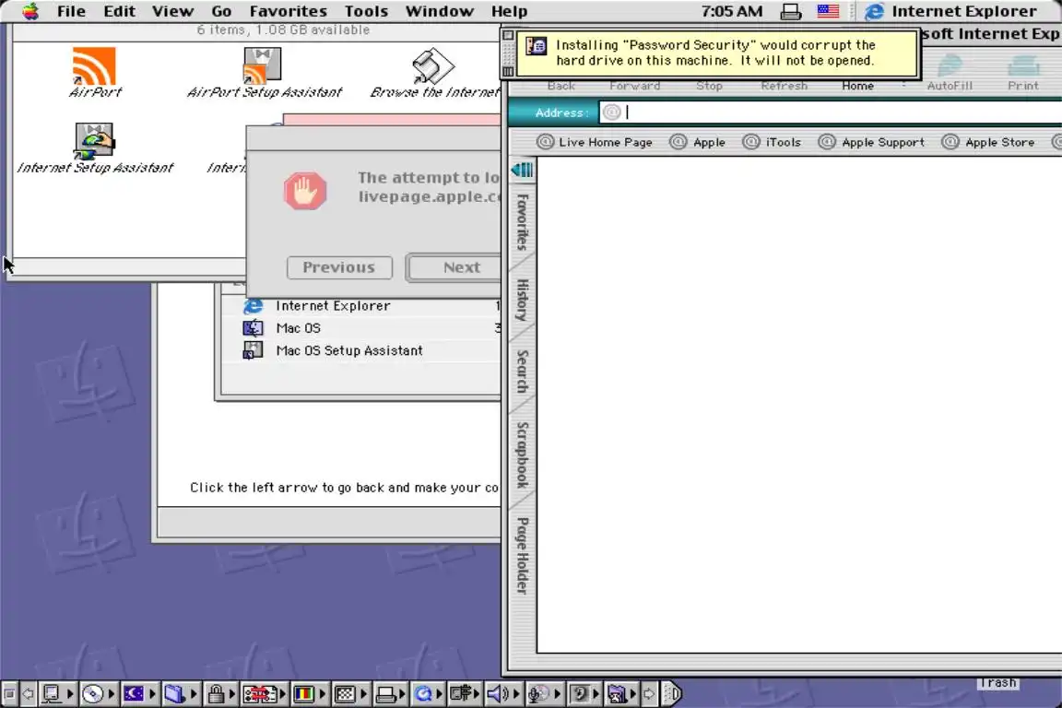Select the Browse the Internet icon
The image size is (1062, 708).
pos(432,66)
